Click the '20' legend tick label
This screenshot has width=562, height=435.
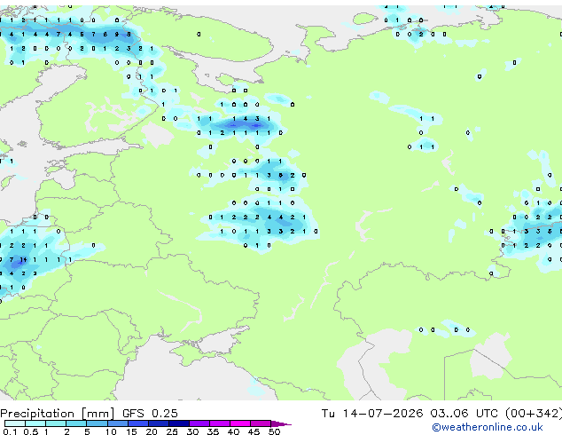point(152,431)
